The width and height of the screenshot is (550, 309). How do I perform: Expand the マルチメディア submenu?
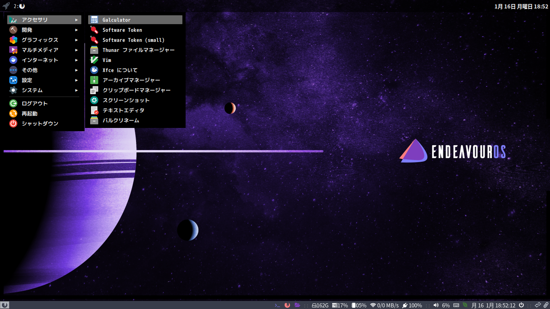44,50
